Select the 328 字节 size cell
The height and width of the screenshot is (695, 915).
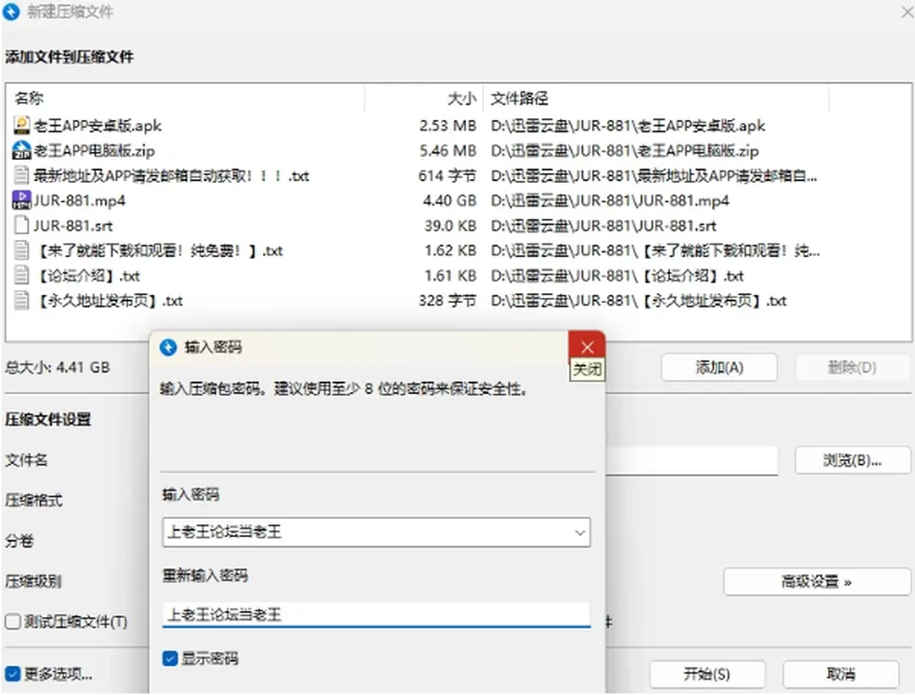tap(448, 301)
